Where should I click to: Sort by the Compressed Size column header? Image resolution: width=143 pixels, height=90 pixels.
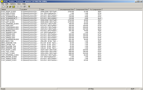(x=82, y=9)
